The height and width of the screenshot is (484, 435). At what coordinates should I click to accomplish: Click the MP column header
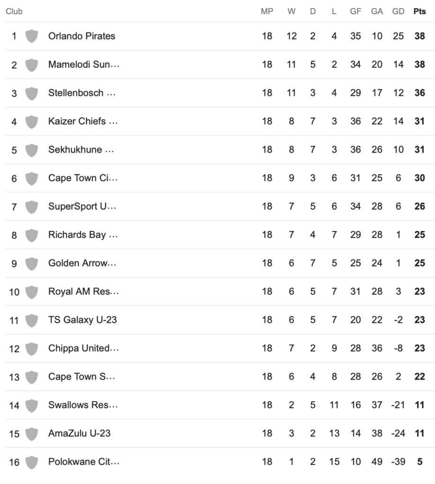tap(267, 11)
